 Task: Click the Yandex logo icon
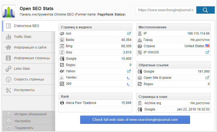point(62,77)
